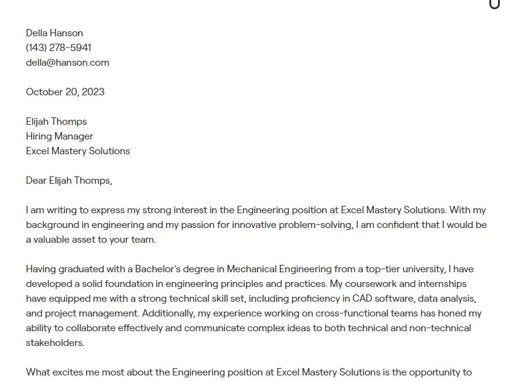
Task: Click the words 'top-tier university'
Action: point(402,269)
